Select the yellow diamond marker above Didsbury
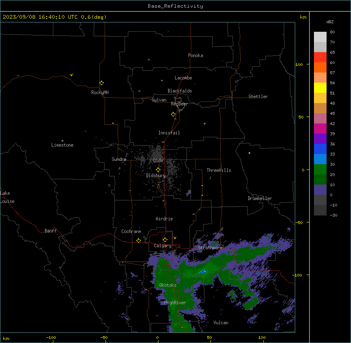Image resolution: width=351 pixels, height=343 pixels. (158, 170)
